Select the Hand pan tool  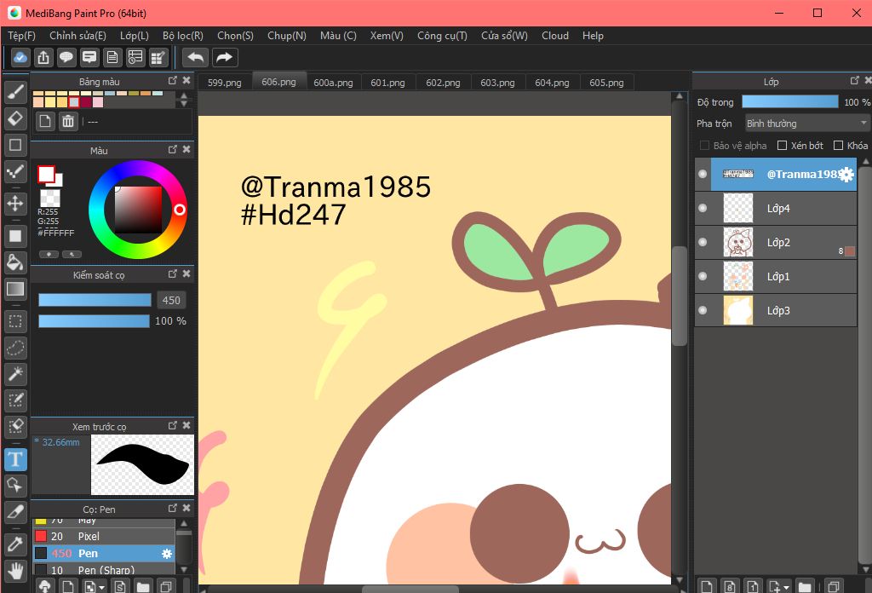click(15, 570)
